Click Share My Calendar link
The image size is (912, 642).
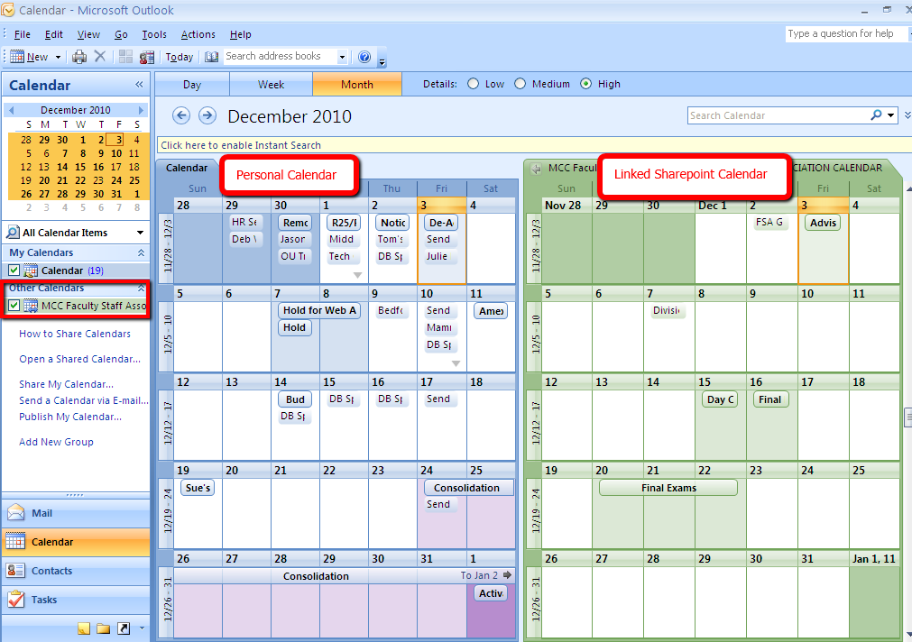(66, 384)
